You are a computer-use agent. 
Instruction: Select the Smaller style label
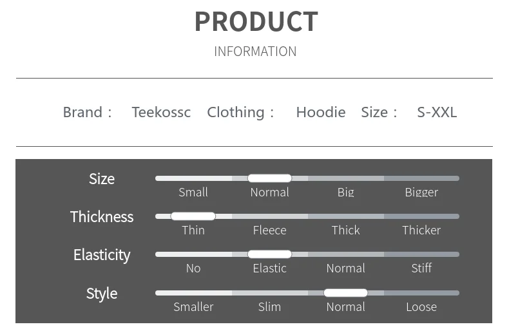(193, 306)
